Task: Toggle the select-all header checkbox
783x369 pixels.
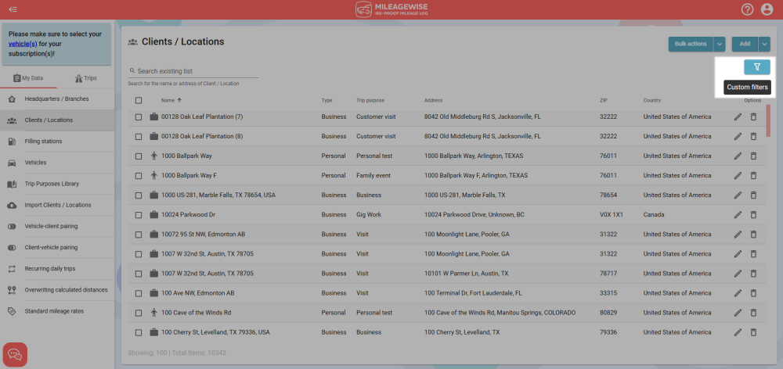Action: point(139,100)
